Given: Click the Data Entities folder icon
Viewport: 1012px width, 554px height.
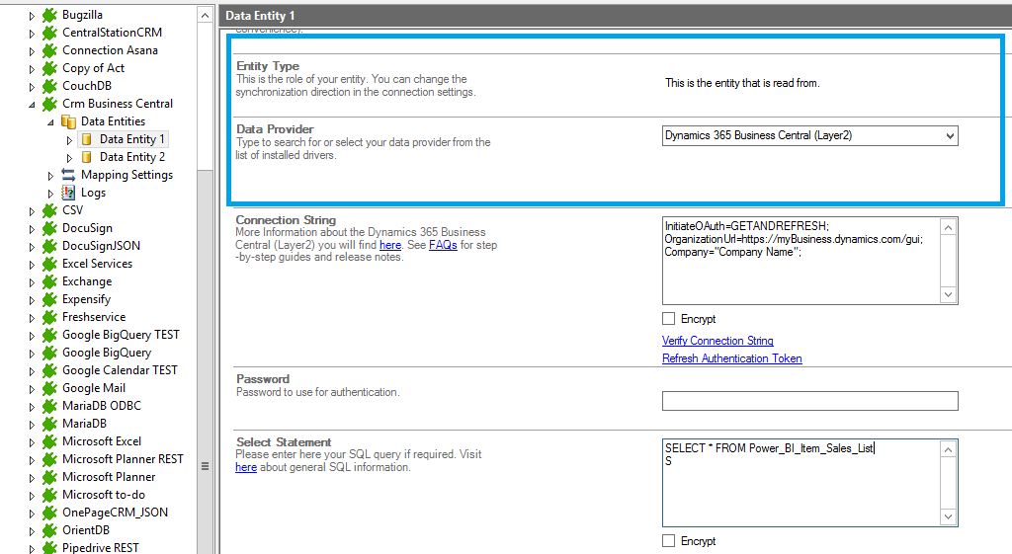Looking at the screenshot, I should pyautogui.click(x=68, y=121).
